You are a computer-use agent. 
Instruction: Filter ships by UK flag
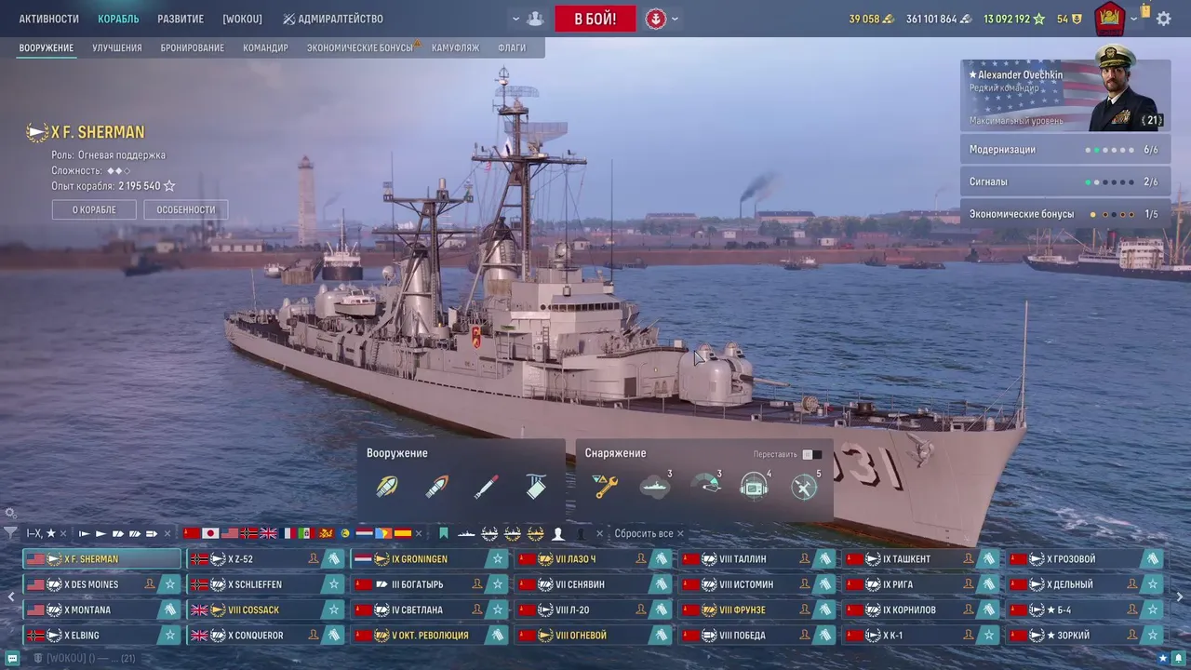(x=268, y=533)
